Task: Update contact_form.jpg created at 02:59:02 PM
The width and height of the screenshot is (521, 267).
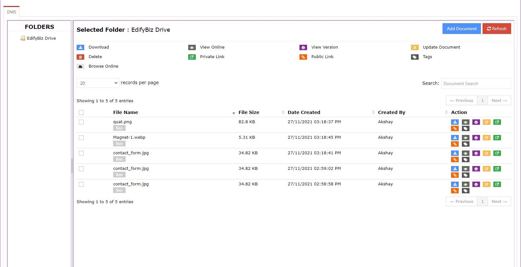Action: coord(486,169)
